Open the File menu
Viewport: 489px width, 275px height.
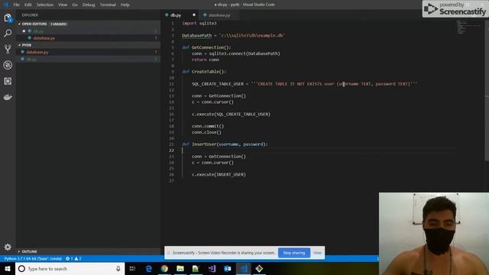[x=16, y=5]
